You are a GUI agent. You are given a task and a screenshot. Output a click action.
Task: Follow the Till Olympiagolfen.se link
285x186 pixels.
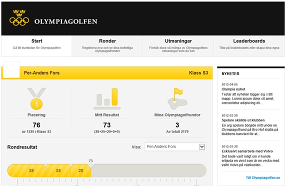click(263, 177)
